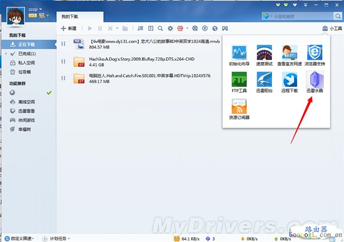The image size is (344, 242).
Task: Click the 新建 new task button
Action: (x=69, y=29)
